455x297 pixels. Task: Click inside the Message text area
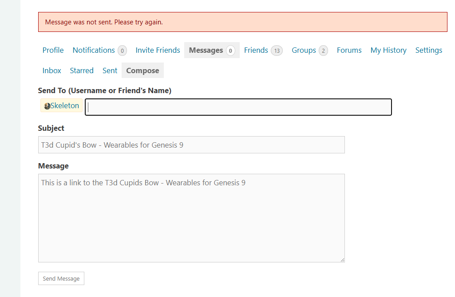tap(191, 218)
